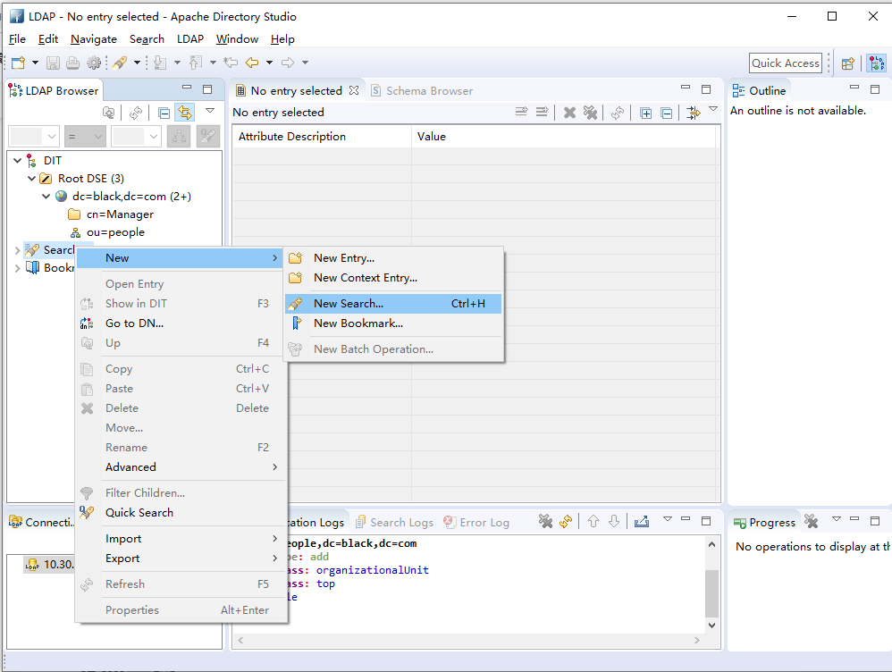The width and height of the screenshot is (892, 672).
Task: Click the Collapse All icon in entry editor
Action: (666, 113)
